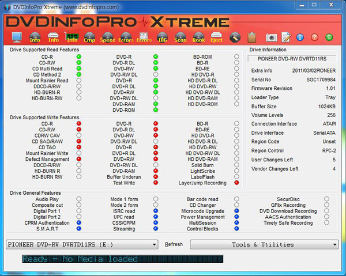Toggle the DVD-RW DL read indicator
The image size is (346, 276).
tap(156, 74)
